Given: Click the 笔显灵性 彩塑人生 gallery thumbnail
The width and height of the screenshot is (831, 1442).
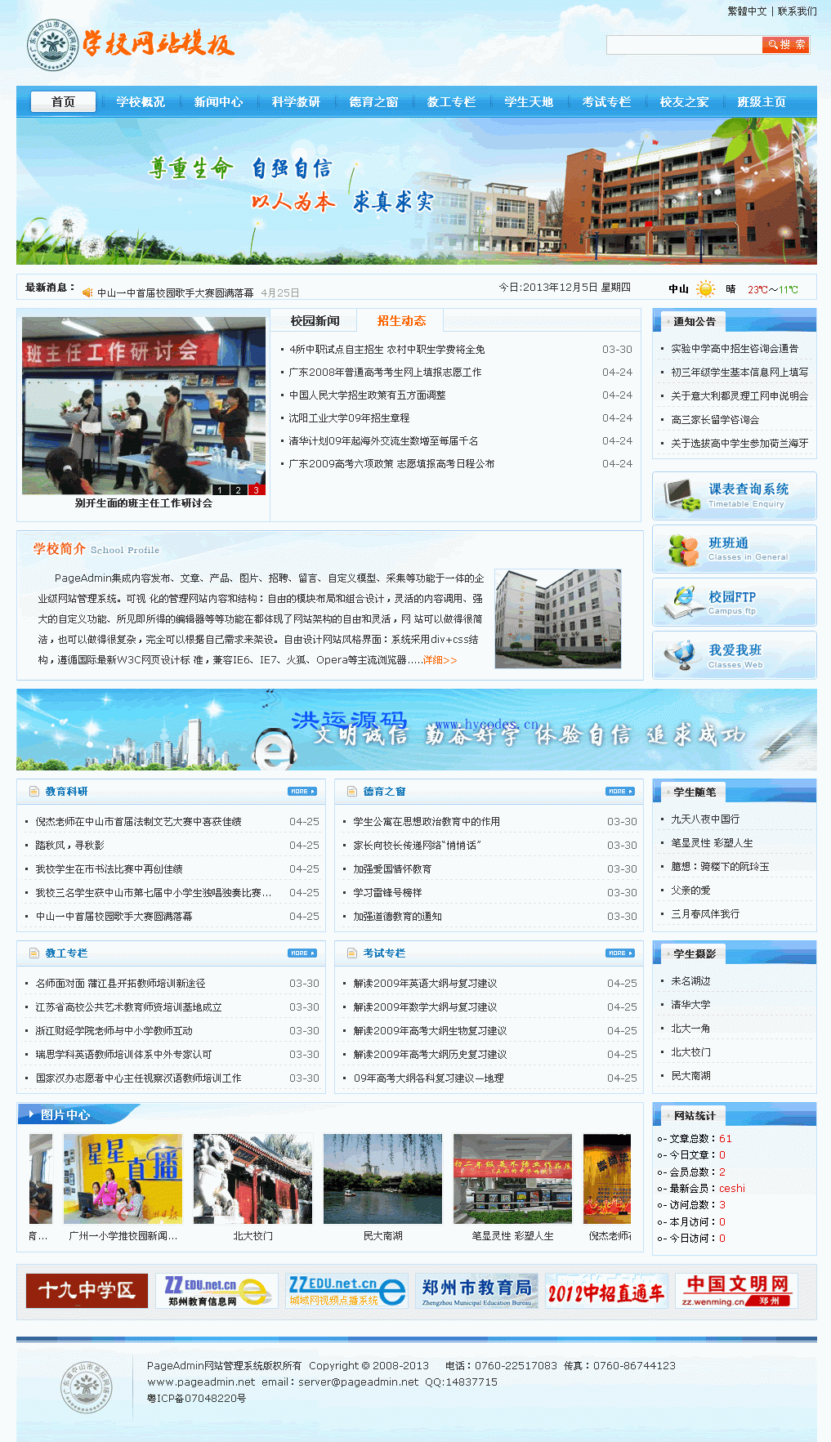Looking at the screenshot, I should (512, 1179).
